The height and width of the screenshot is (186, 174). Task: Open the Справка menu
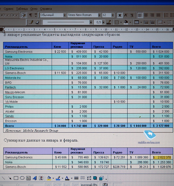(46, 9)
